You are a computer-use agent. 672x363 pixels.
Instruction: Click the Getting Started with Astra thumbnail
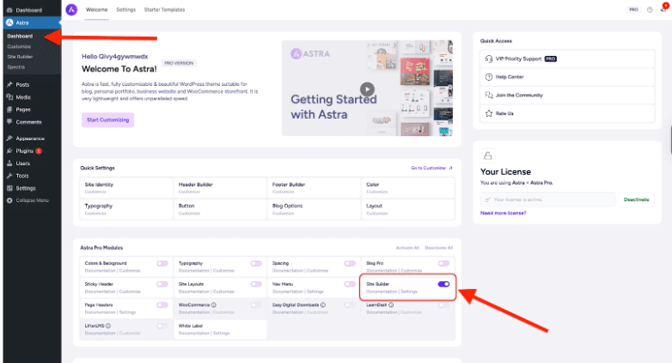click(367, 88)
